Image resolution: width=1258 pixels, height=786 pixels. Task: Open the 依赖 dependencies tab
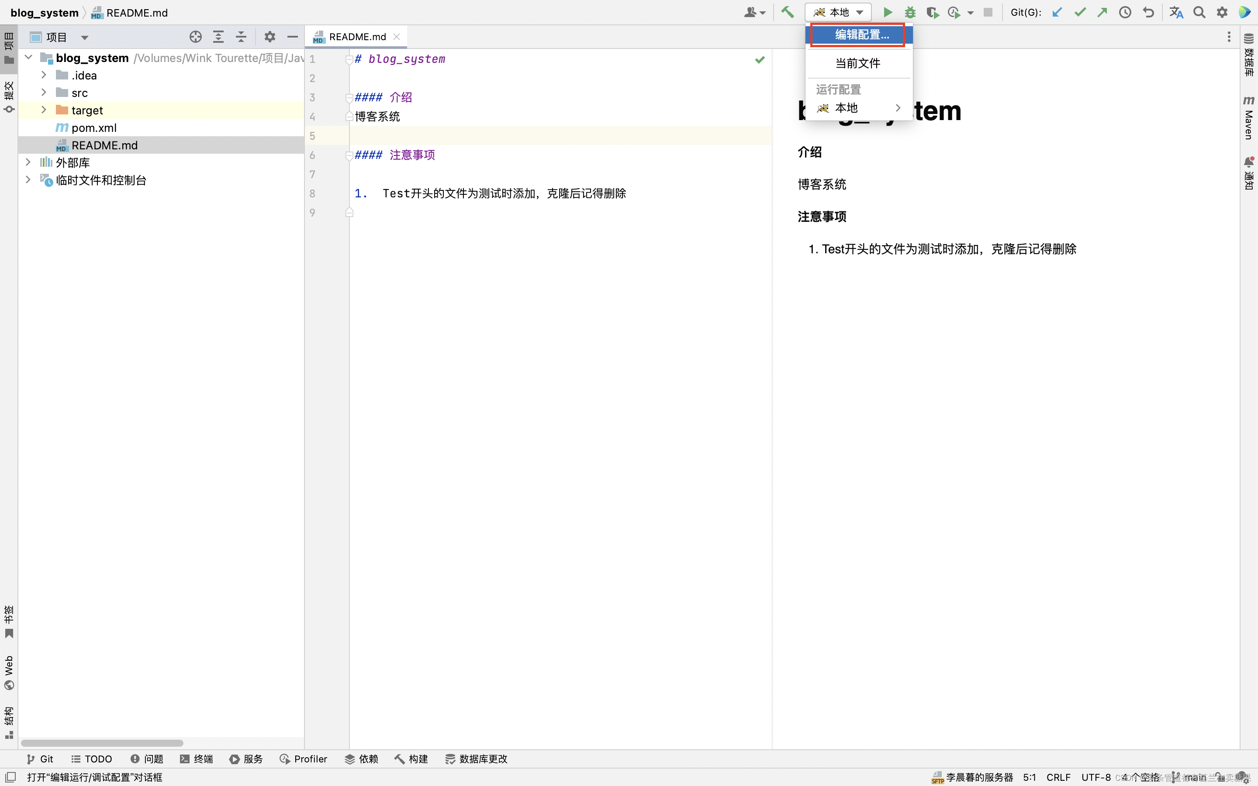361,759
